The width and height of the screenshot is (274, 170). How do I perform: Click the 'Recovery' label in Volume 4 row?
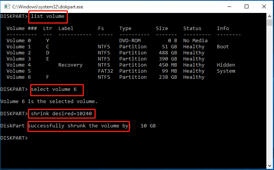click(71, 65)
